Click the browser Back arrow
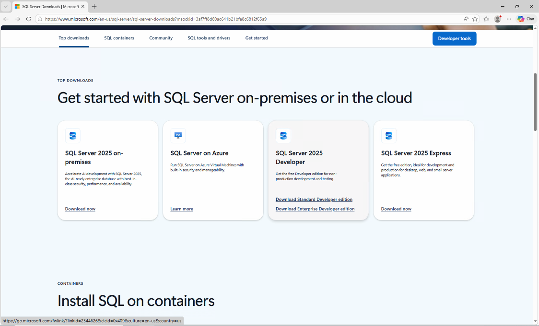Viewport: 539px width, 326px height. (x=6, y=19)
